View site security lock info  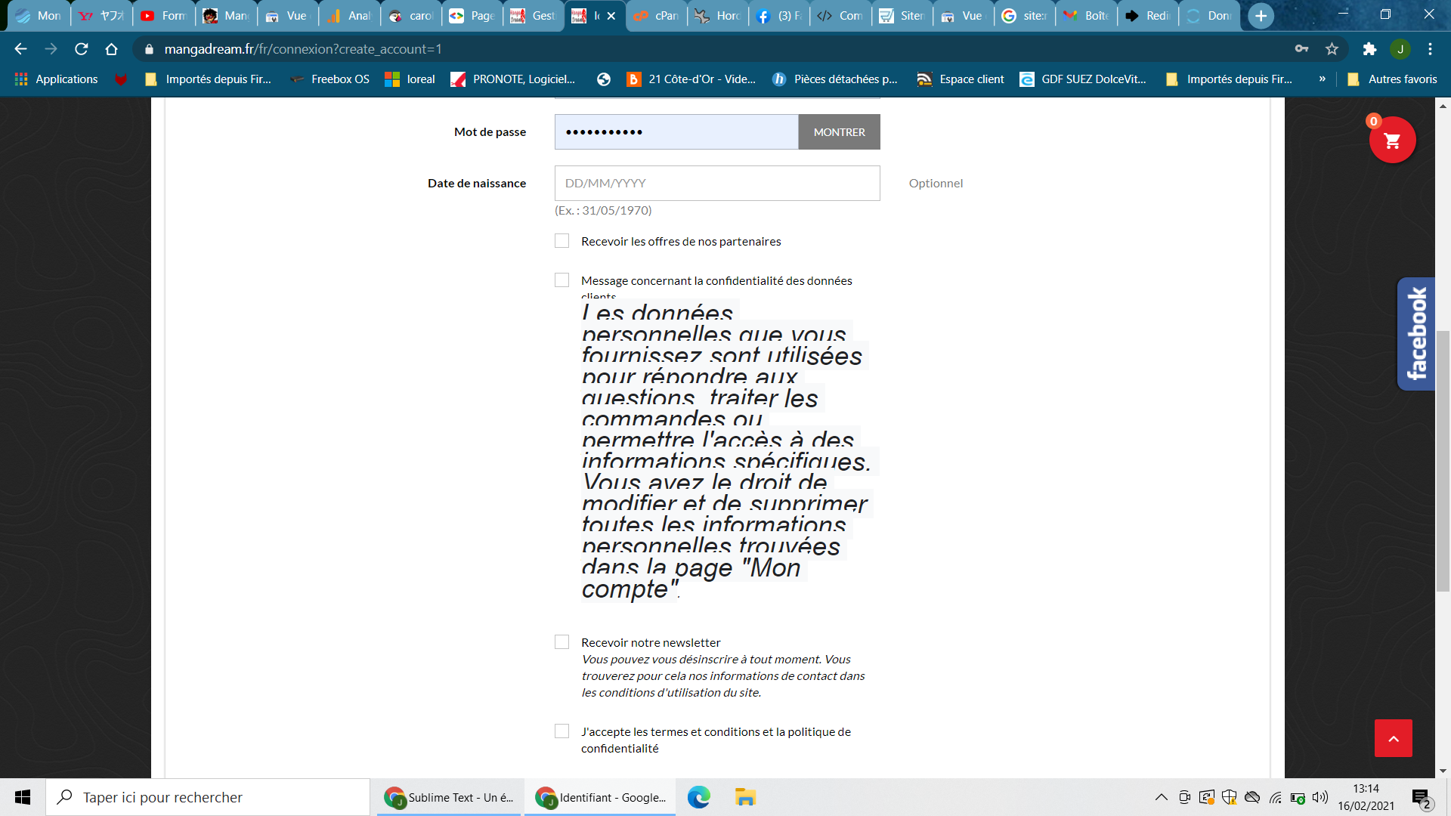coord(149,49)
